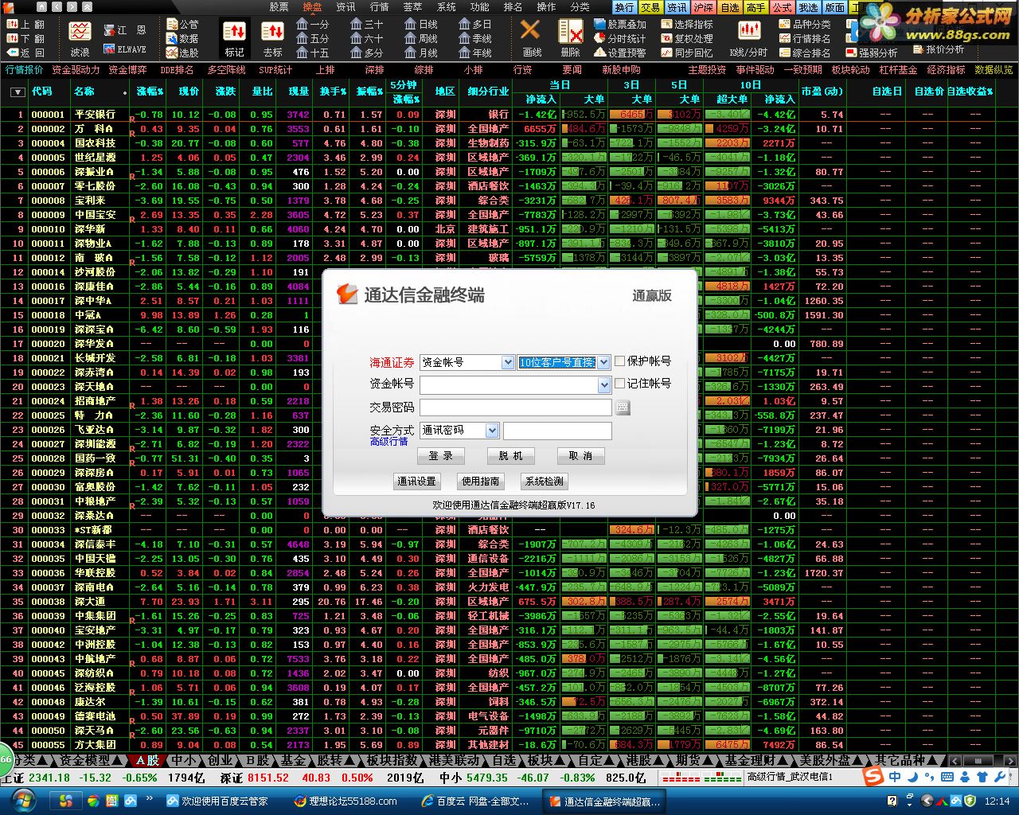The height and width of the screenshot is (815, 1019).
Task: Click the 脱机 offline button
Action: coord(510,456)
